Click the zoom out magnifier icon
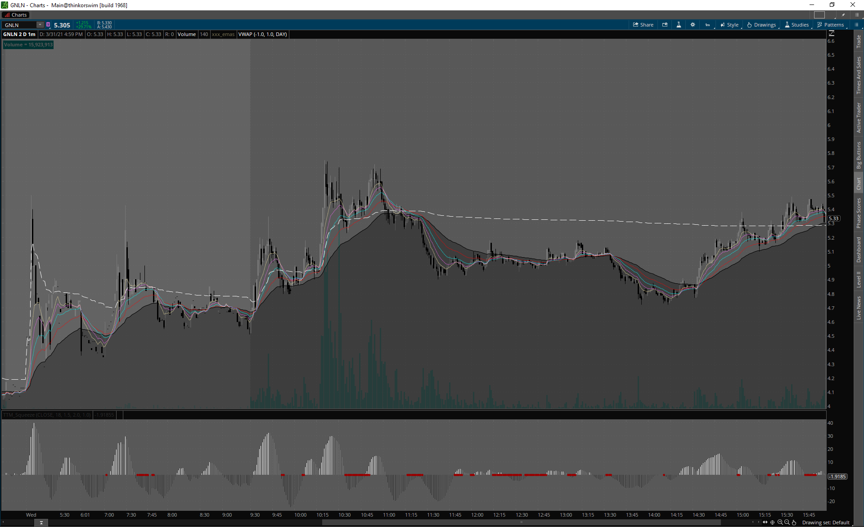The height and width of the screenshot is (527, 864). coord(787,522)
